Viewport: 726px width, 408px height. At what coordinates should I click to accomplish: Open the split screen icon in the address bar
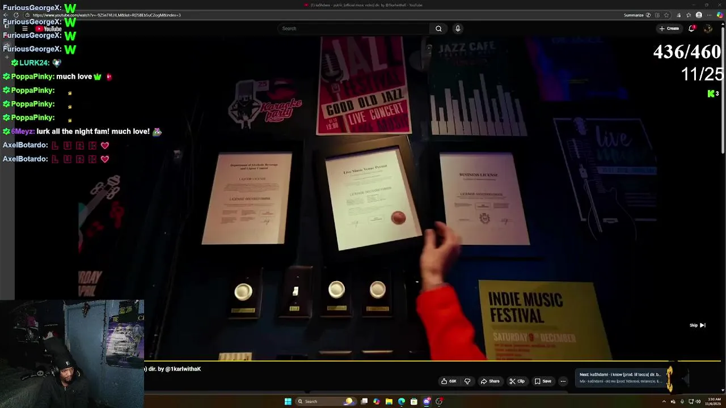(657, 15)
